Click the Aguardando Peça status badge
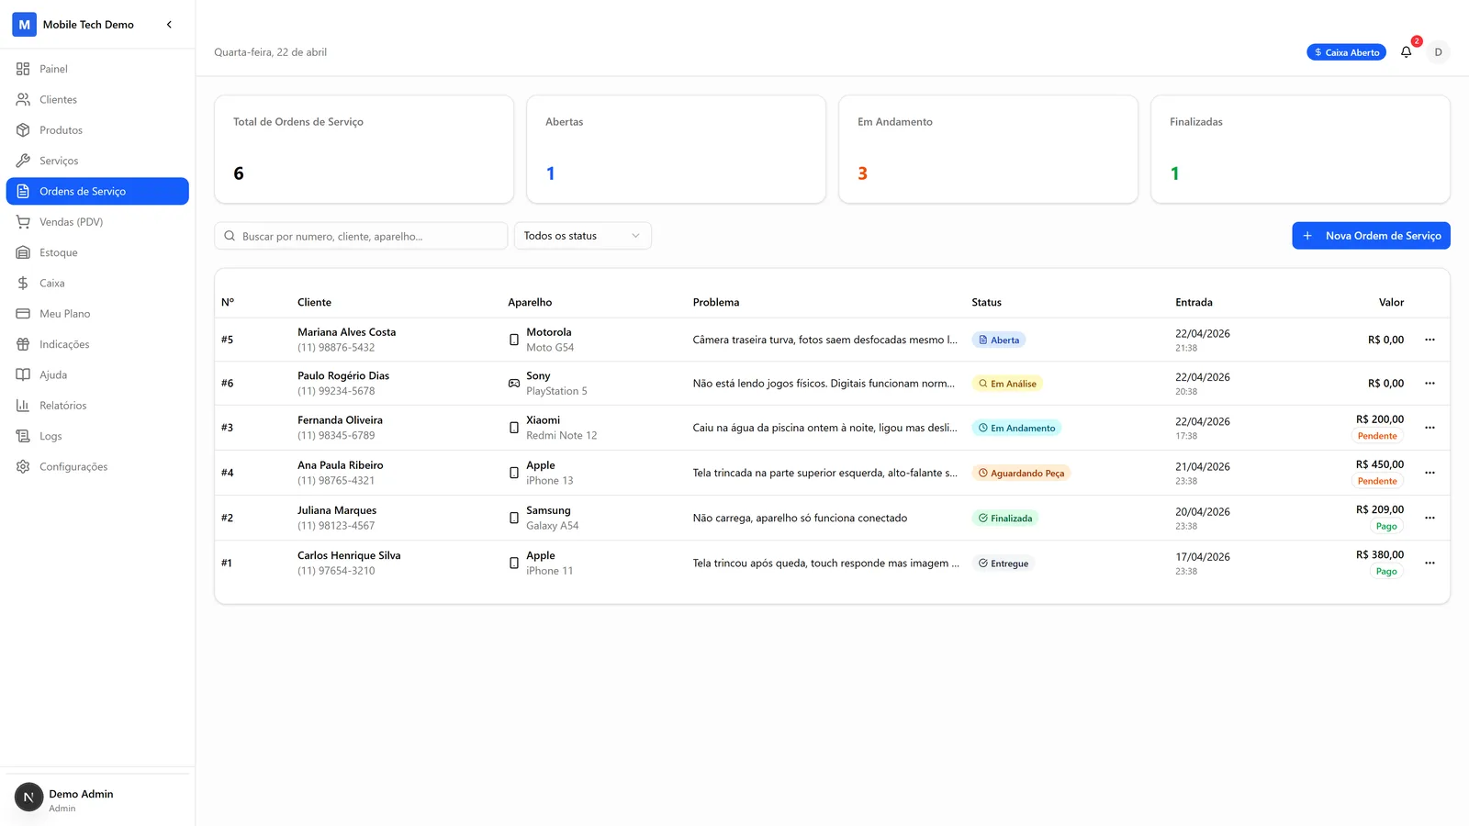This screenshot has height=826, width=1469. [x=1021, y=473]
